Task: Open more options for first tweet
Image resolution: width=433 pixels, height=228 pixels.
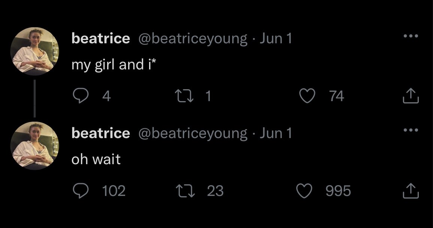Action: pyautogui.click(x=411, y=36)
